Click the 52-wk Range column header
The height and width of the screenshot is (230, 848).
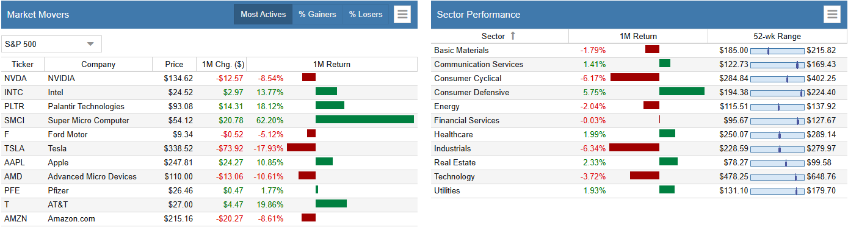coord(777,36)
